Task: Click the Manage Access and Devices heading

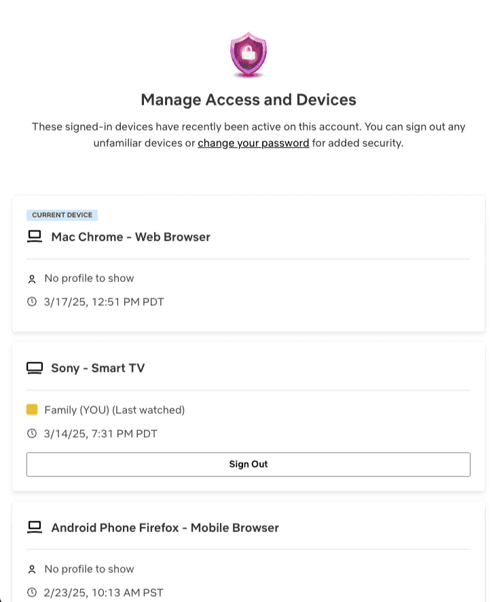Action: tap(248, 99)
